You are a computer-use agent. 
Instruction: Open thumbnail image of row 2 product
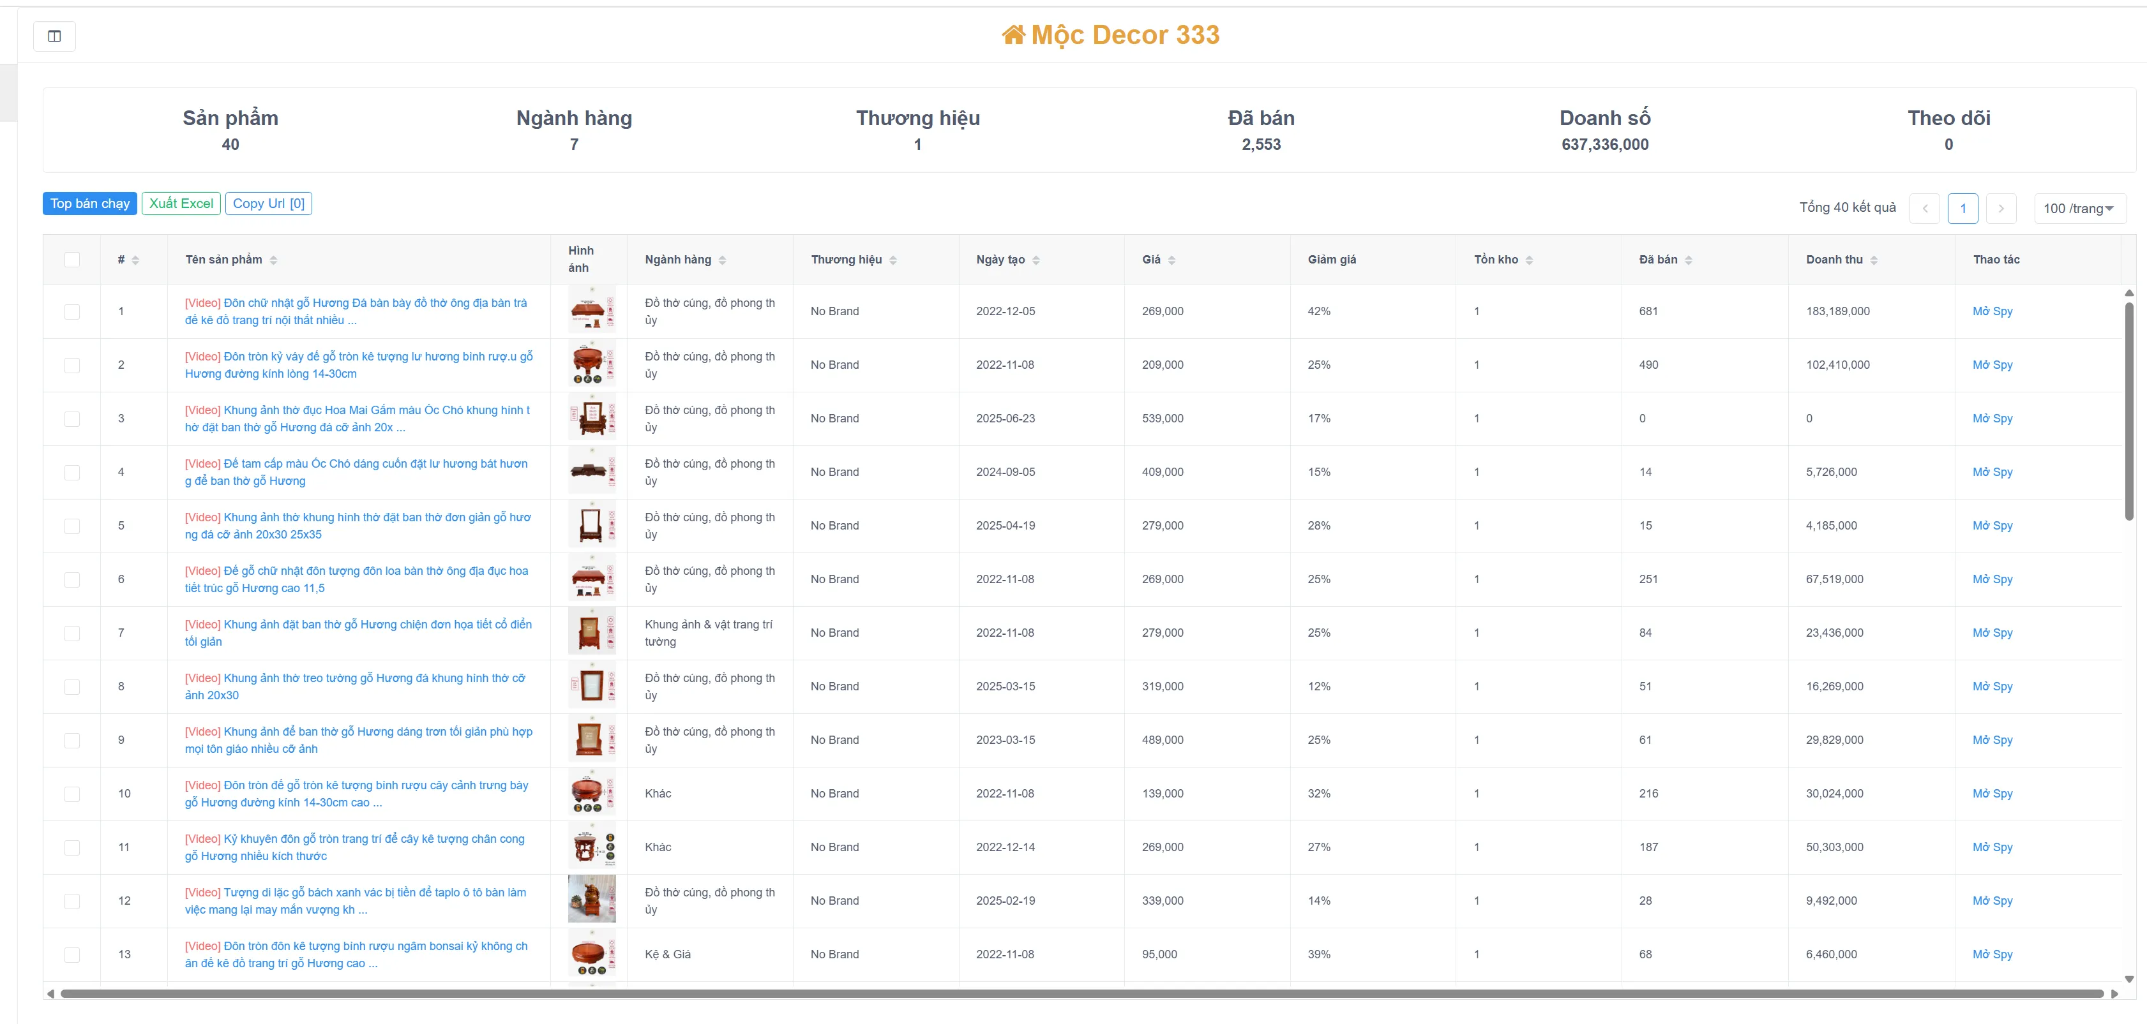pyautogui.click(x=592, y=363)
